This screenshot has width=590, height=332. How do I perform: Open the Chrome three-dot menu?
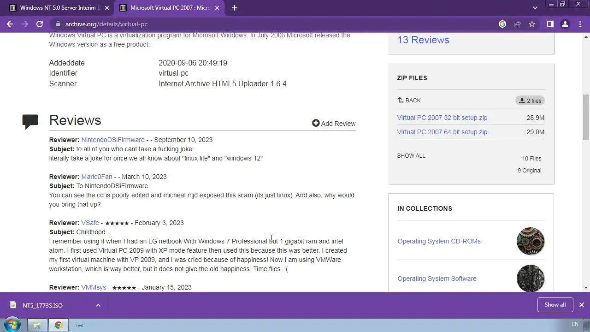580,24
